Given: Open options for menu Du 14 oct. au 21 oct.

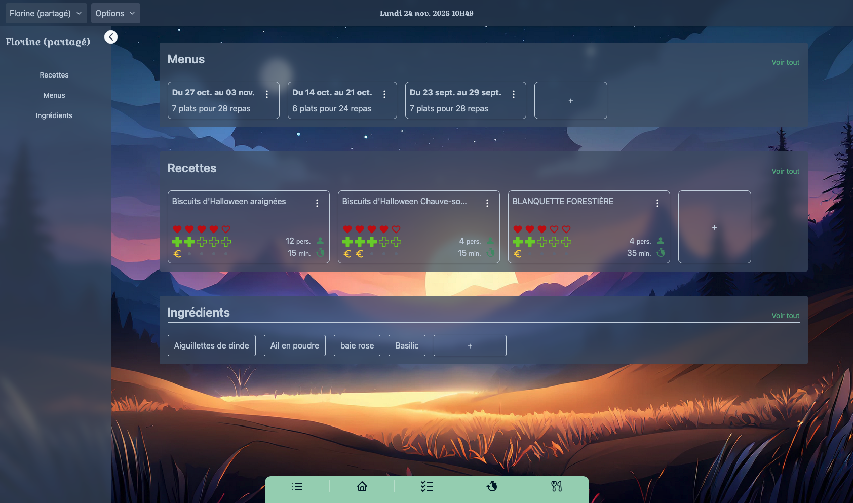Looking at the screenshot, I should tap(384, 94).
